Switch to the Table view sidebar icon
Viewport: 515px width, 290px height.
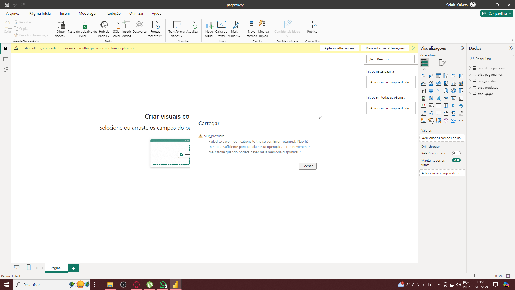coord(5,59)
